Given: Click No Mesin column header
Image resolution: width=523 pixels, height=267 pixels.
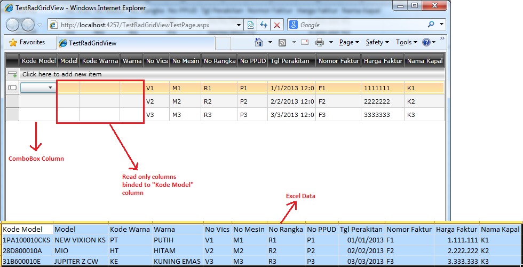Looking at the screenshot, I should [186, 61].
